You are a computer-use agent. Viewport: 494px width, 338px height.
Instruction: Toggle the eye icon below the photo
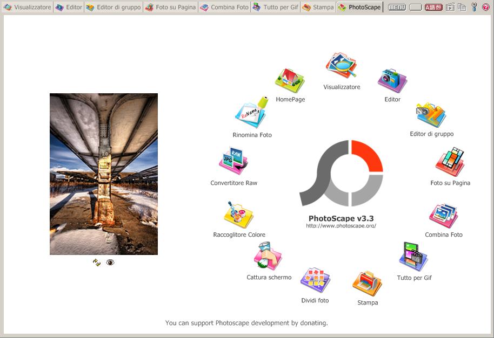(x=110, y=263)
